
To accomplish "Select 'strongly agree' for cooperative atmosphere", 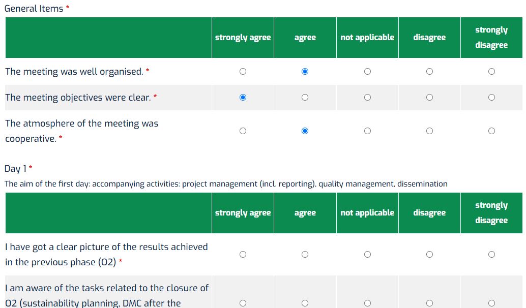I will coord(243,131).
